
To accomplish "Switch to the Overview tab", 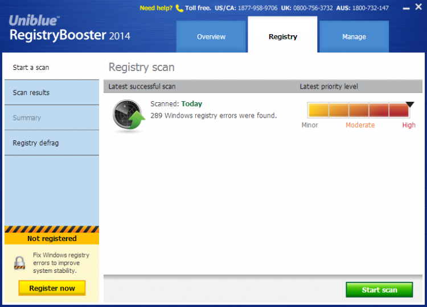I will (x=211, y=36).
